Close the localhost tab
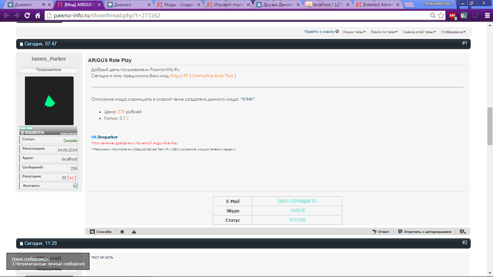493x277 pixels. pyautogui.click(x=348, y=5)
